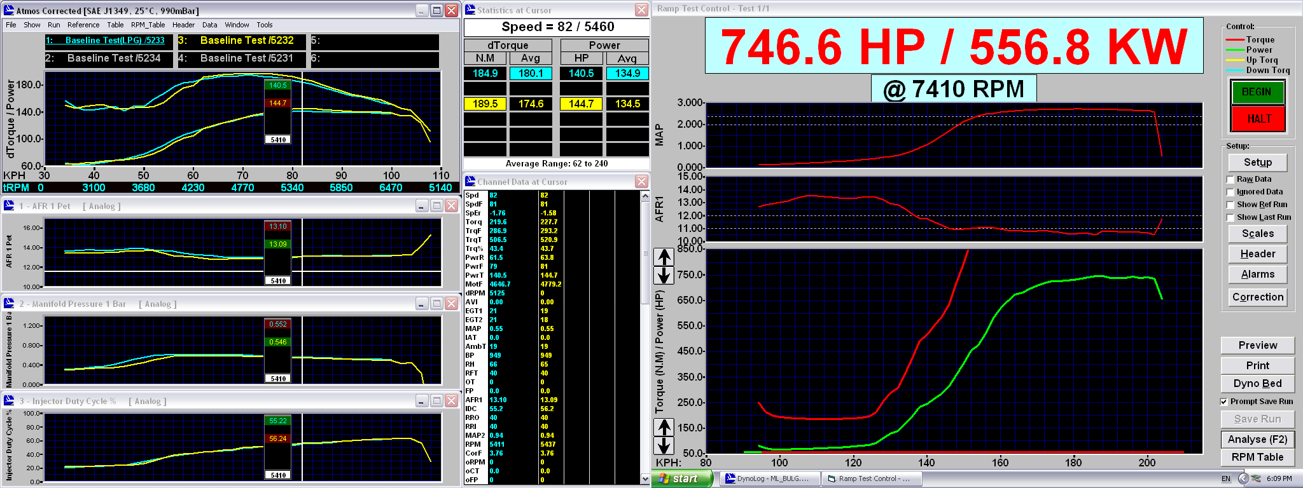Image resolution: width=1303 pixels, height=488 pixels.
Task: Select test slot 1 Baseline Test(LPG) /5233
Action: coord(109,41)
